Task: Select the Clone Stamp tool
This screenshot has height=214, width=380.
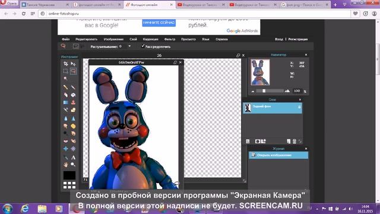Action: pyautogui.click(x=73, y=102)
